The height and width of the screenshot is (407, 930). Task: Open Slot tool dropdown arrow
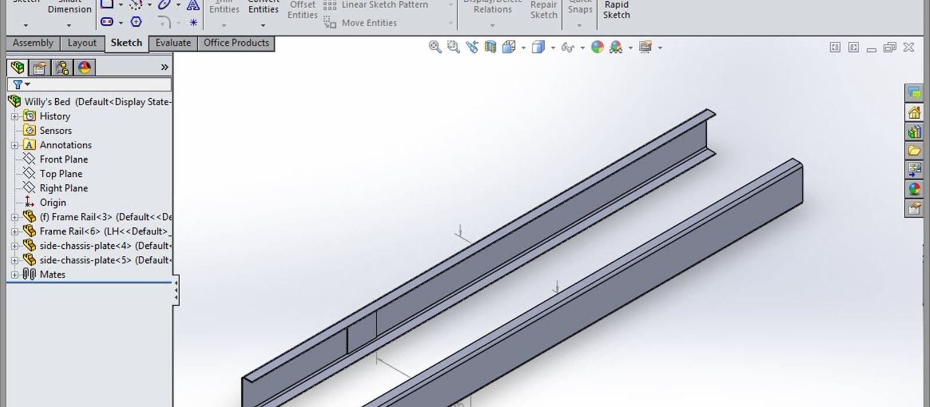(120, 23)
